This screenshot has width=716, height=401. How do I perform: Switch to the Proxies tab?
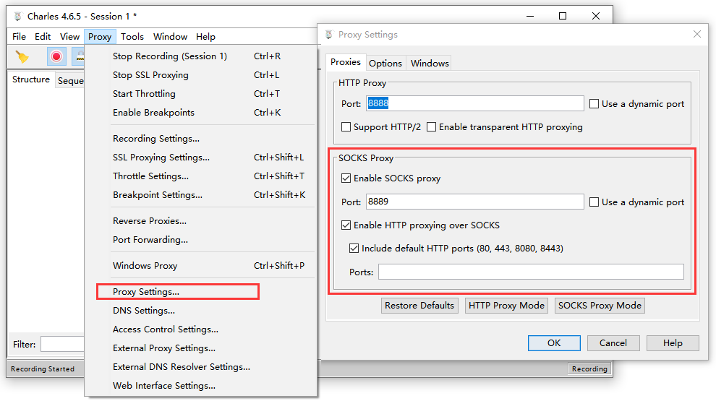tap(346, 62)
